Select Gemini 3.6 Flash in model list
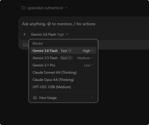Image resolution: width=149 pixels, height=125 pixels. coord(63,50)
